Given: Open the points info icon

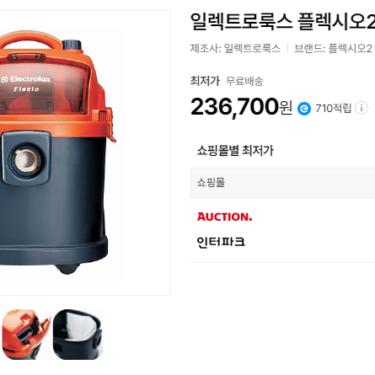Looking at the screenshot, I should pyautogui.click(x=362, y=108).
